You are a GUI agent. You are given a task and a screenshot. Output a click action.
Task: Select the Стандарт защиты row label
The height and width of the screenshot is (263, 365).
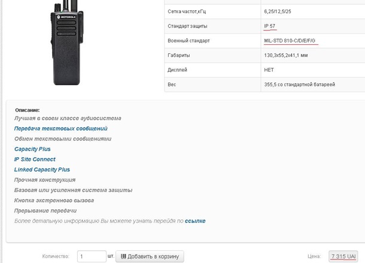pos(187,26)
